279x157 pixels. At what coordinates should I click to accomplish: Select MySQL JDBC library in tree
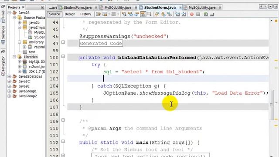click(37, 62)
